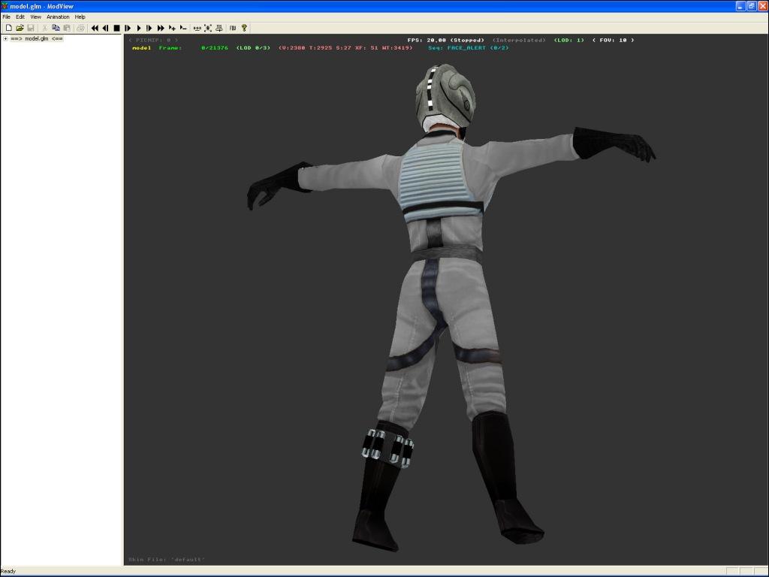Open a model with the folder icon
The image size is (769, 577).
(20, 28)
